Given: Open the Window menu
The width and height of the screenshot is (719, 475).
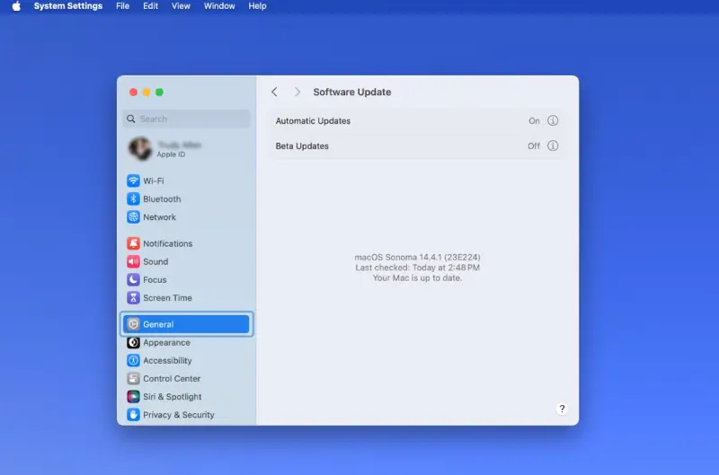Looking at the screenshot, I should [219, 6].
